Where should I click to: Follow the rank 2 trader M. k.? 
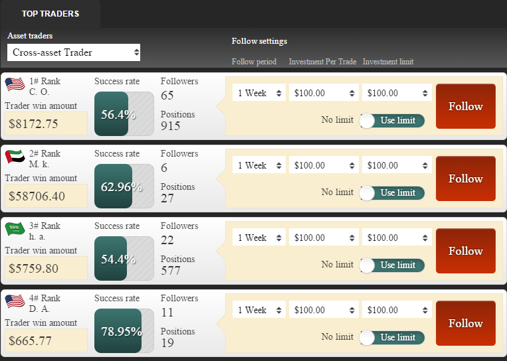coord(465,179)
